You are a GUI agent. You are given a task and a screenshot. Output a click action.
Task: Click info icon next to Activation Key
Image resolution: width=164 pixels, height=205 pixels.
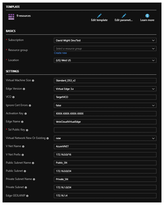(25, 114)
